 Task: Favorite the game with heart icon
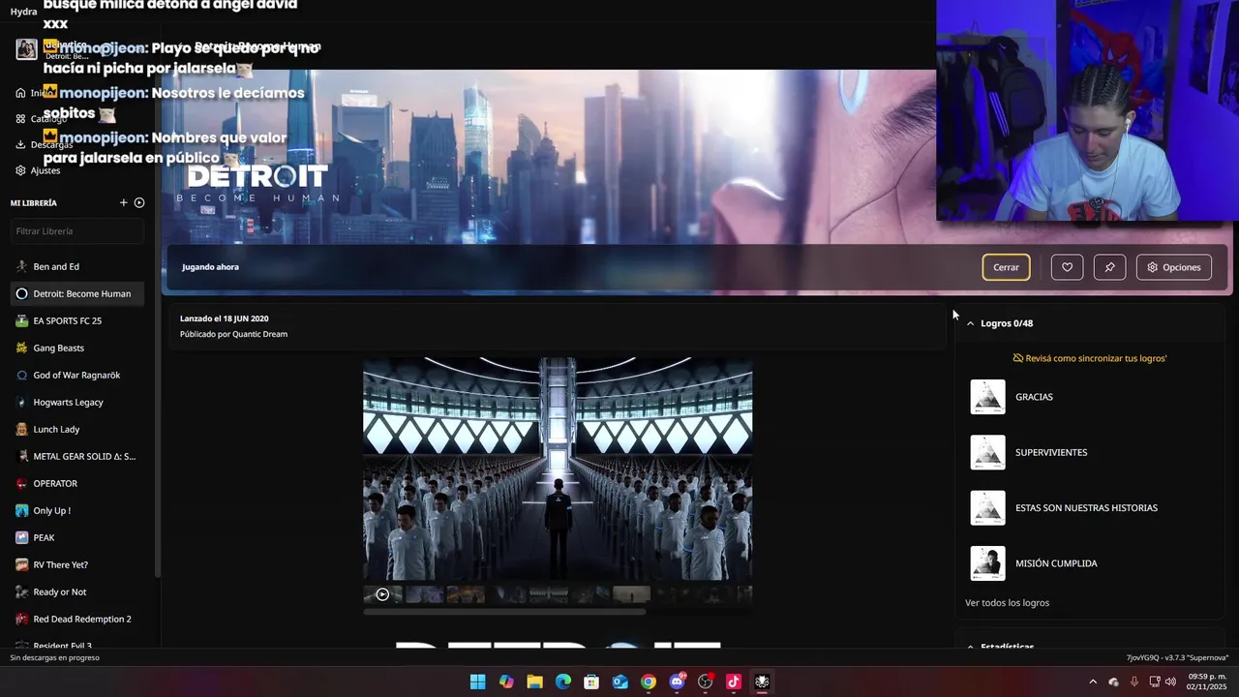coord(1067,267)
